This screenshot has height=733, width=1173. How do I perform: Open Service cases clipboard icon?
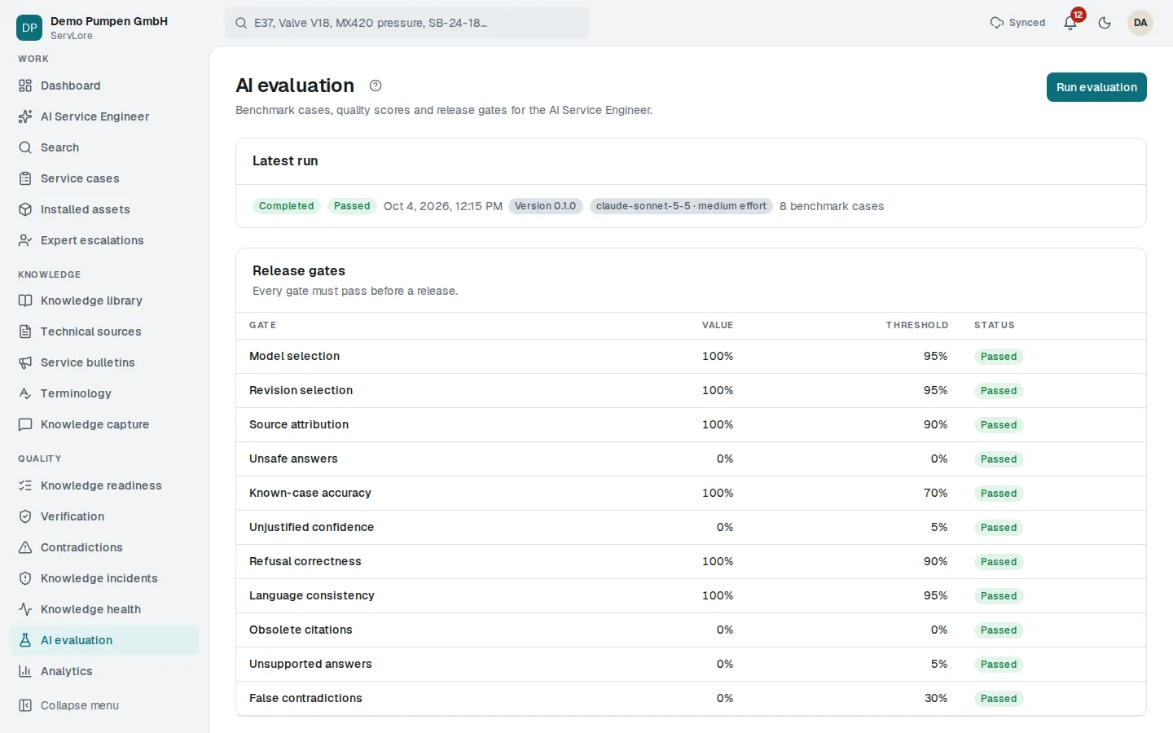25,178
